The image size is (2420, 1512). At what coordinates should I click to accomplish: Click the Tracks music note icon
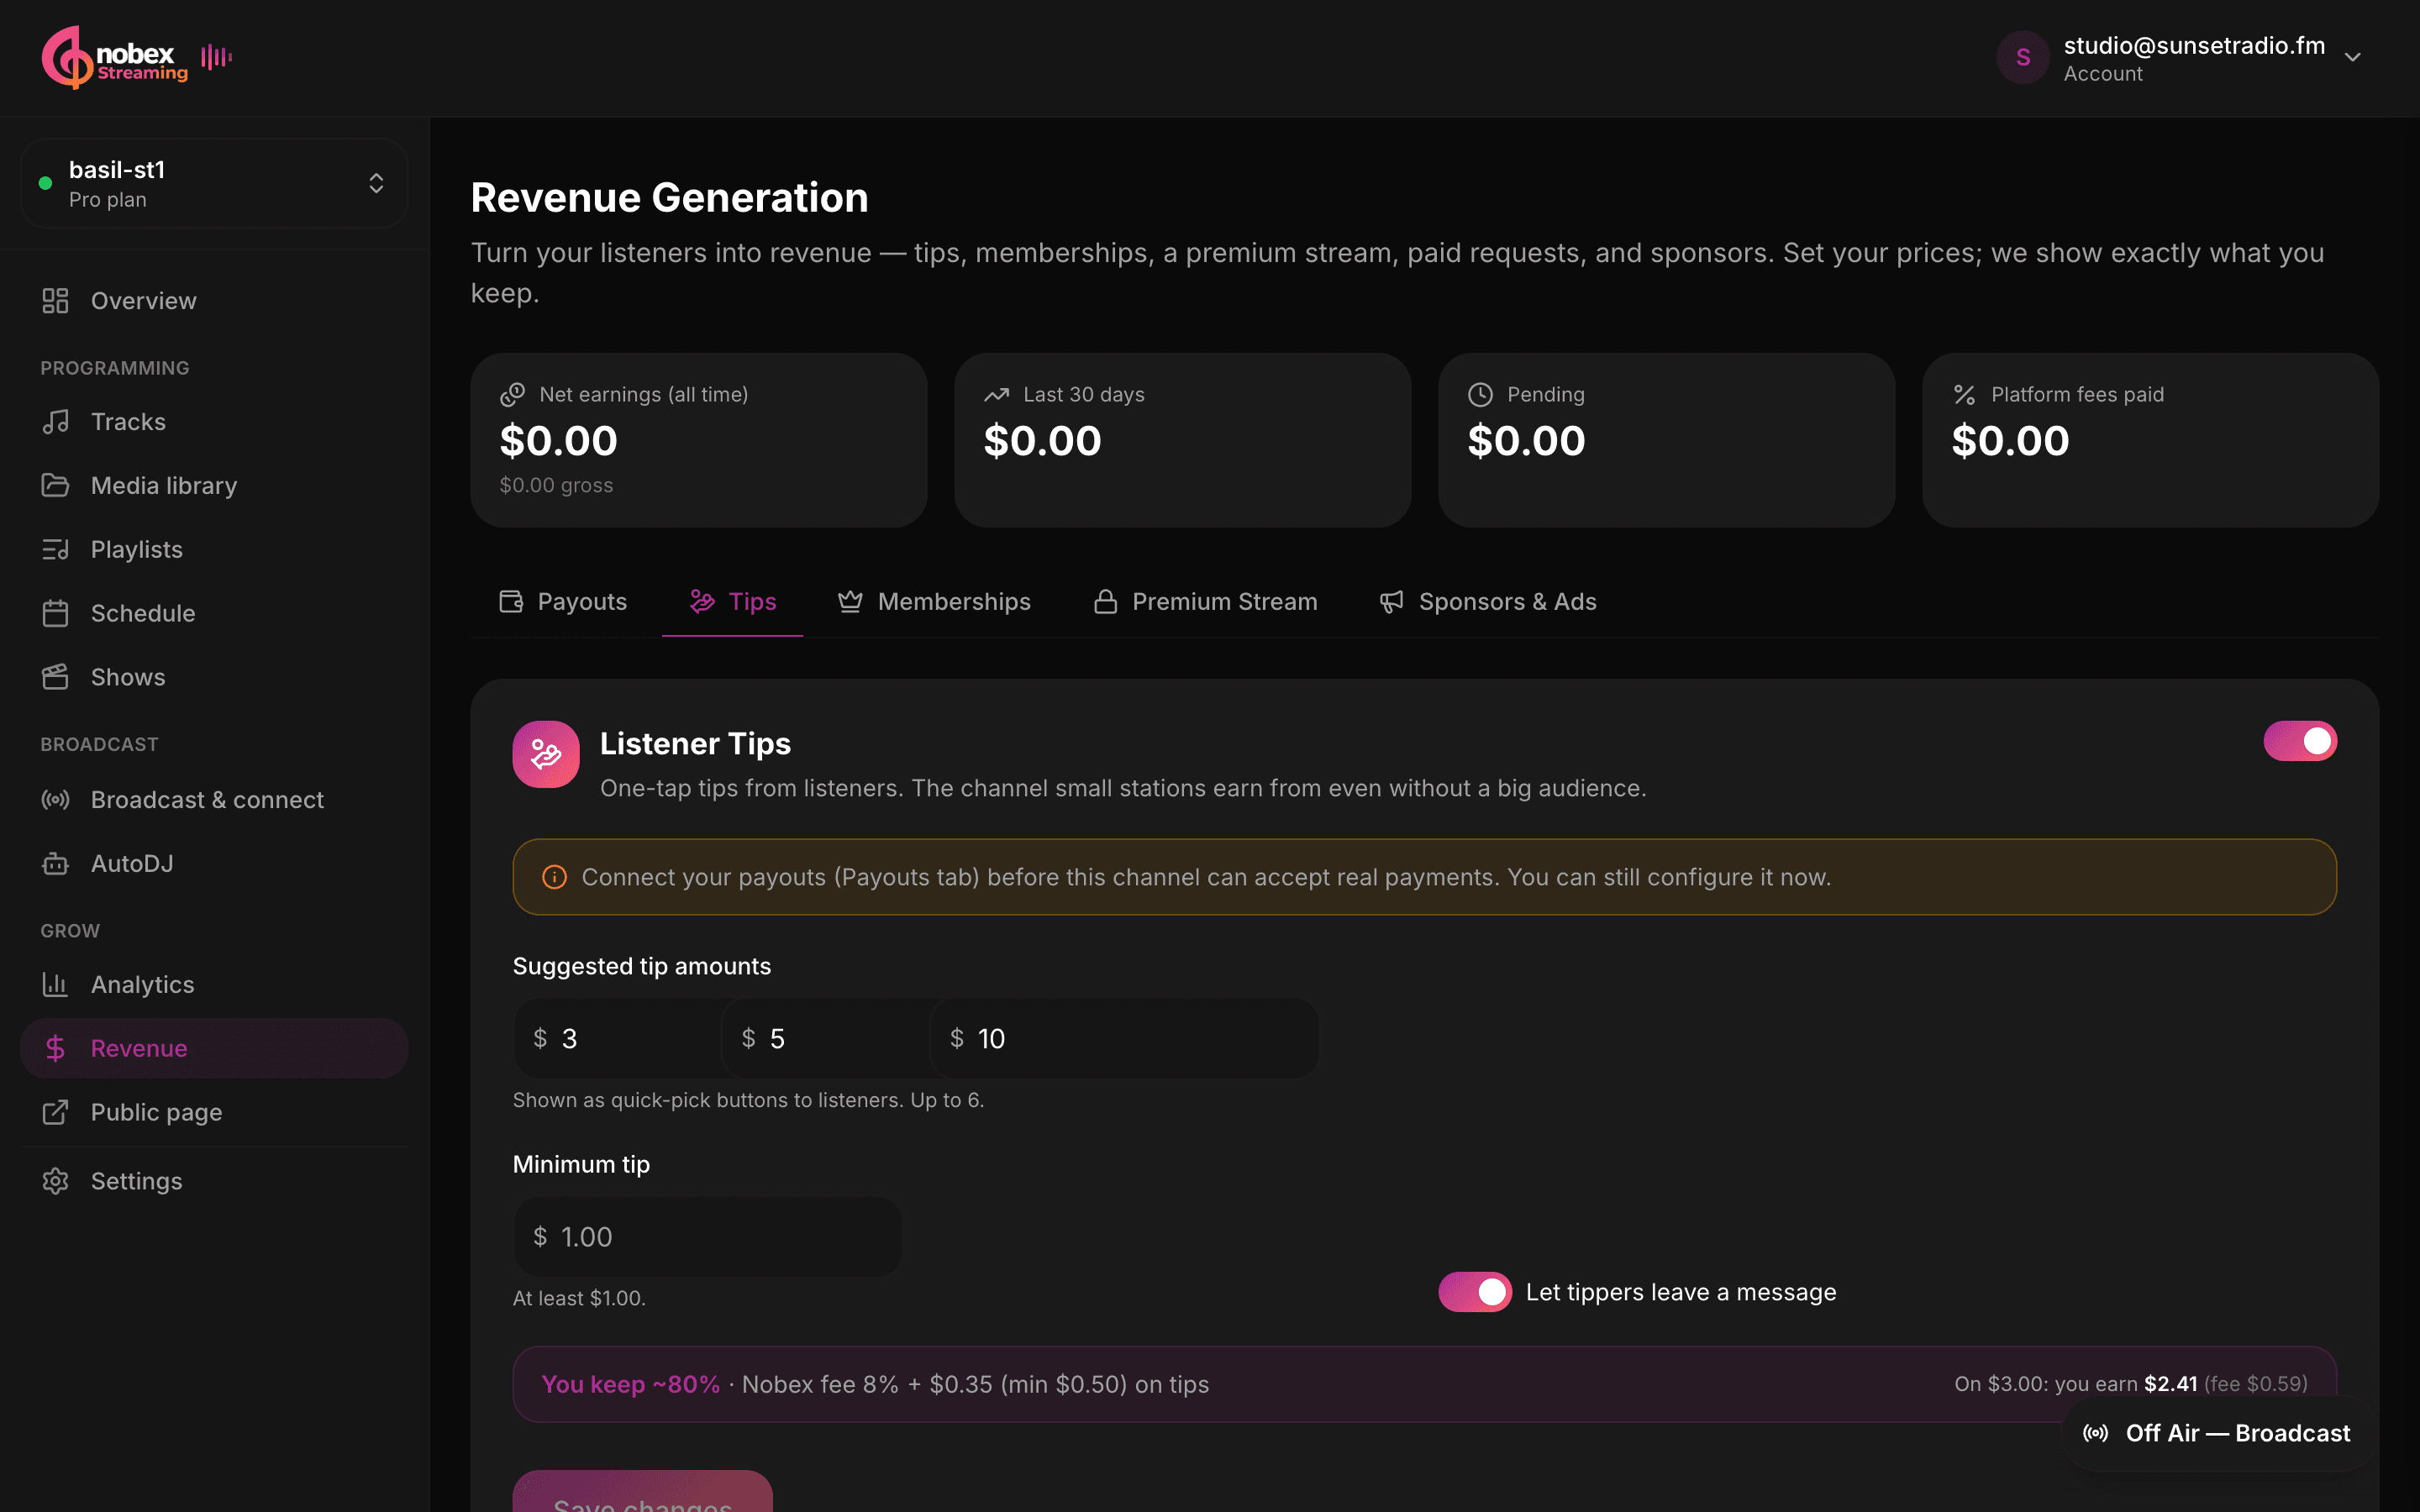point(55,422)
